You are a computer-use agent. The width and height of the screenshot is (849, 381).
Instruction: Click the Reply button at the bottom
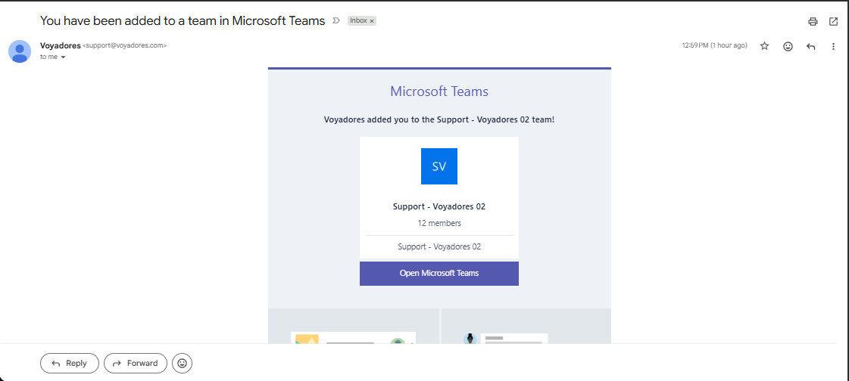coord(70,363)
